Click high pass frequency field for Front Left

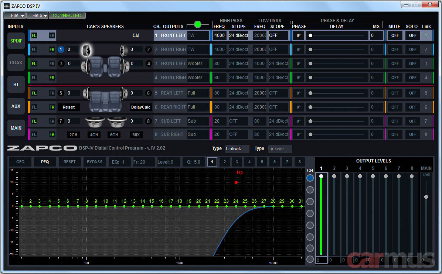point(220,35)
